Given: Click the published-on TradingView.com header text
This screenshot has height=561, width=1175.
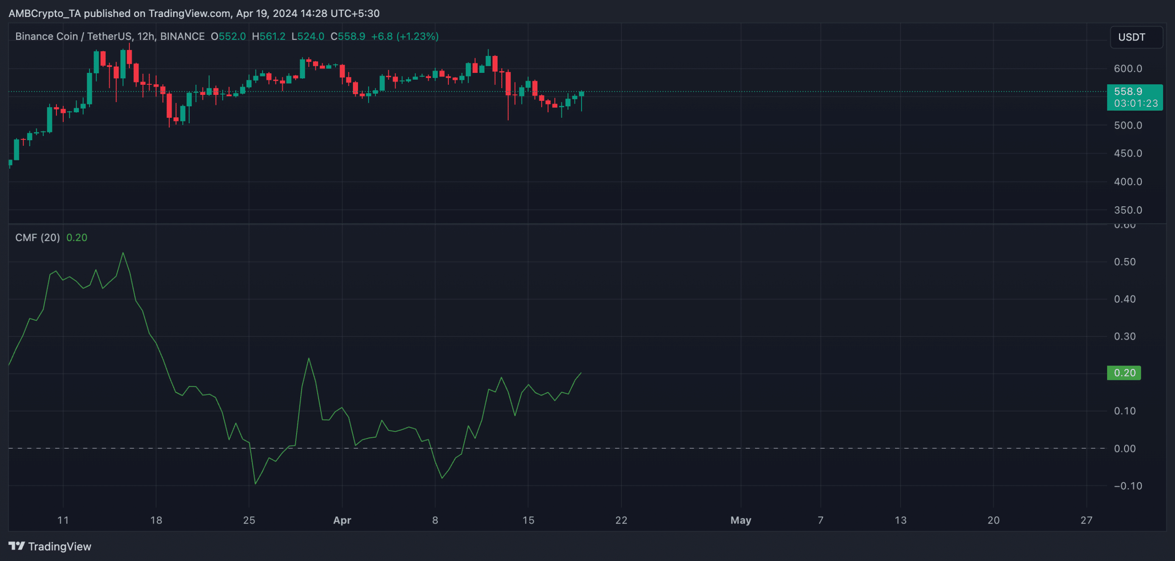Looking at the screenshot, I should point(194,13).
